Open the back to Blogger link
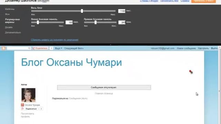Viewport: 221px width, 124px height. (x=149, y=1)
